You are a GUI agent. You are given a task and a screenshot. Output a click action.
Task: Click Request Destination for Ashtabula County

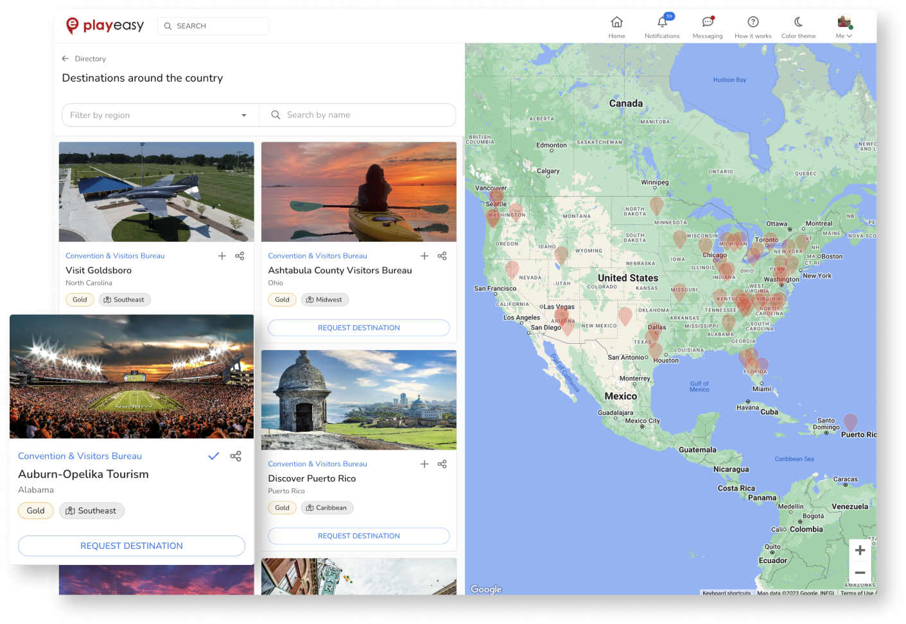358,328
